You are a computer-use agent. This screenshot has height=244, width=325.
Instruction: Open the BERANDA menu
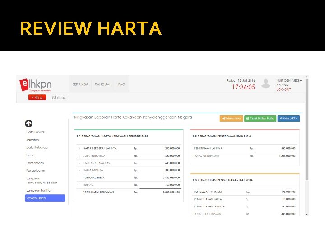point(80,84)
